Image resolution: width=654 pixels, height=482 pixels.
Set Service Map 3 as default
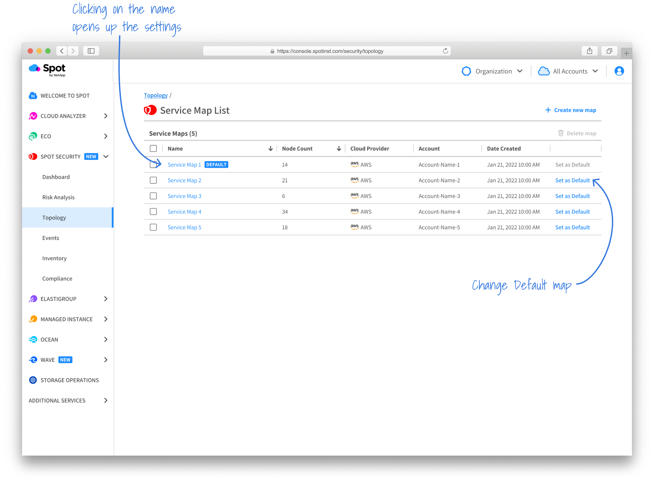click(x=572, y=196)
